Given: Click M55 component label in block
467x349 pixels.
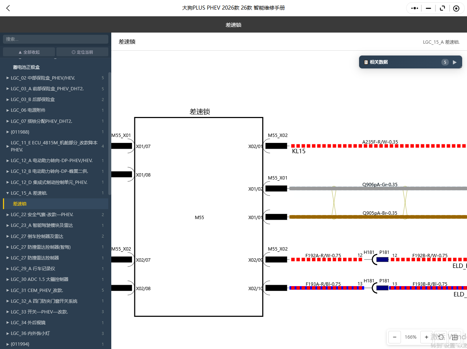Looking at the screenshot, I should click(x=200, y=217).
